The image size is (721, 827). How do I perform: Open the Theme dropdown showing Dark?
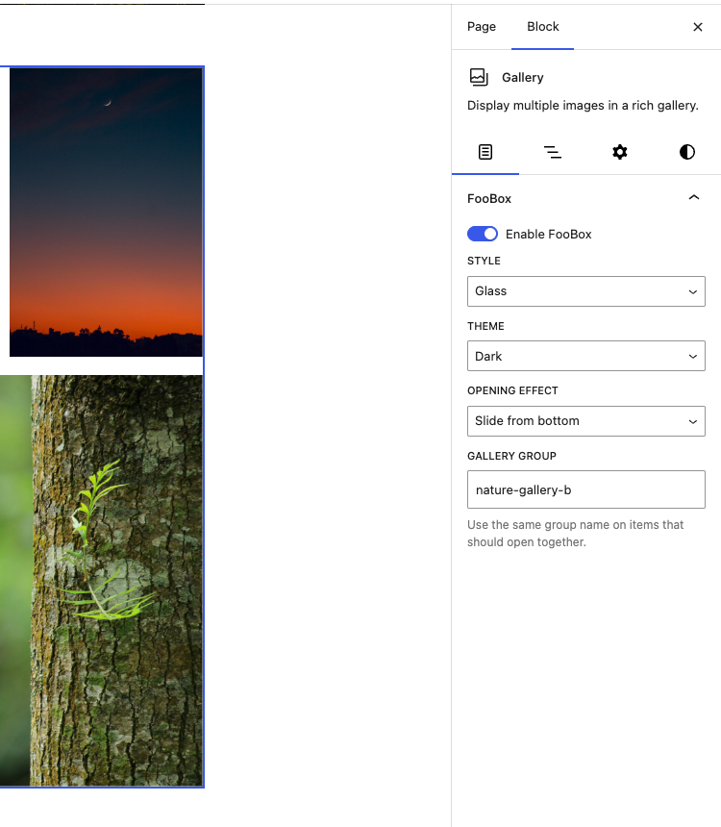coord(586,356)
